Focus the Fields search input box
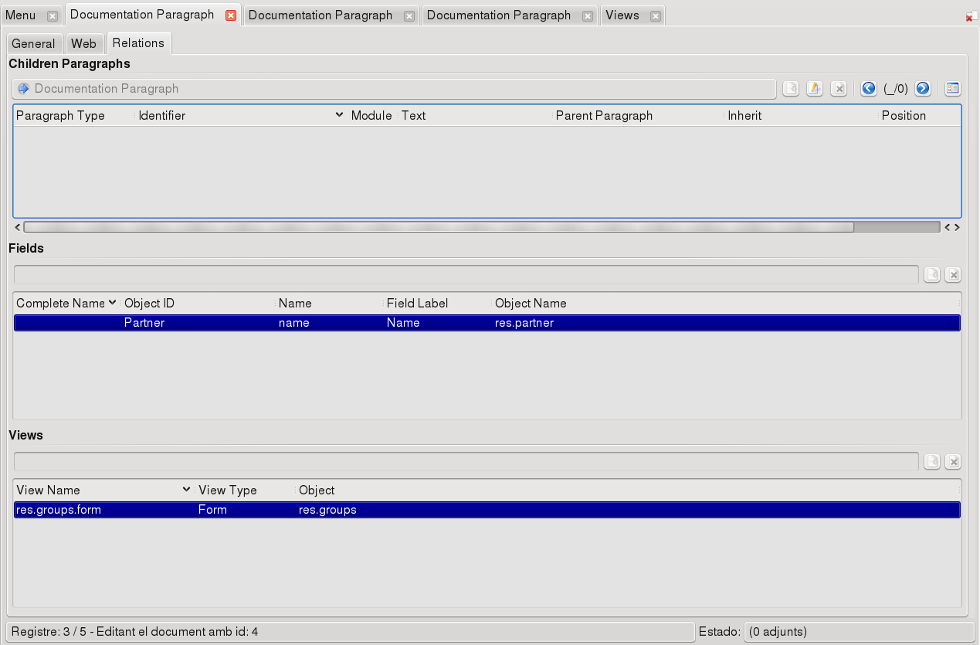Screen dimensions: 980x645 coord(466,275)
